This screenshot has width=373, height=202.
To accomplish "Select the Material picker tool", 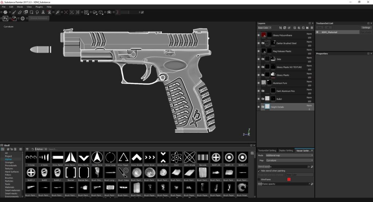I will (x=58, y=12).
